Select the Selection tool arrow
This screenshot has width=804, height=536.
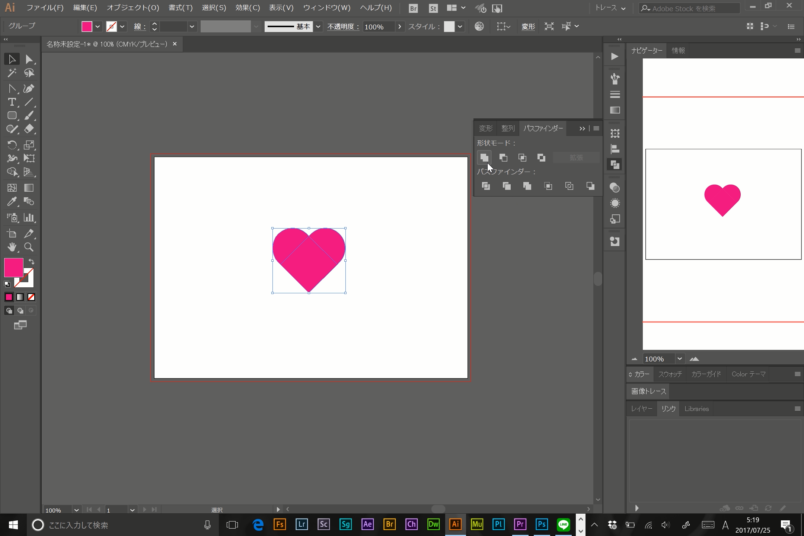tap(12, 59)
